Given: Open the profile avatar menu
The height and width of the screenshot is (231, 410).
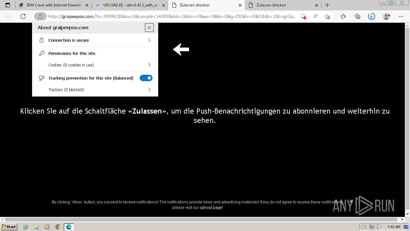Looking at the screenshot, I should point(387,16).
